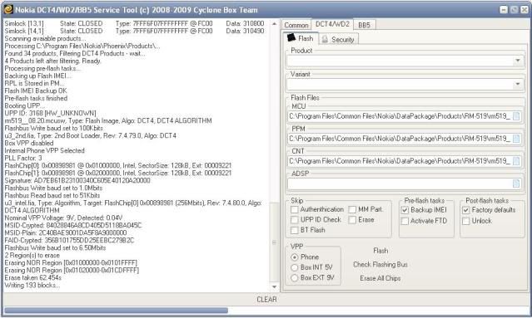Click log line 'Scanning avaiable products...'
This screenshot has height=318, width=532.
tap(45, 38)
